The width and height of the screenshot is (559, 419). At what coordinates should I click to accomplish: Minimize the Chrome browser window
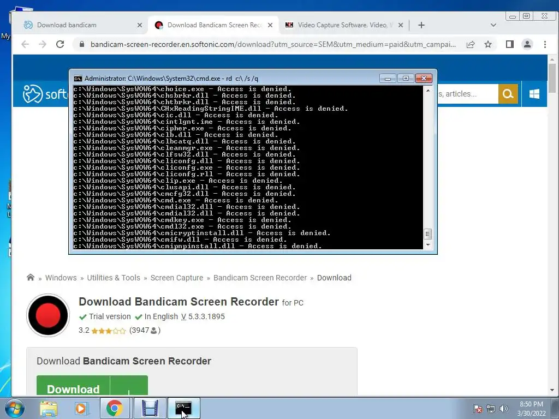[513, 16]
